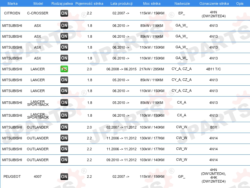Click 115kW / 156KM in the CITROEN row

tap(152, 13)
